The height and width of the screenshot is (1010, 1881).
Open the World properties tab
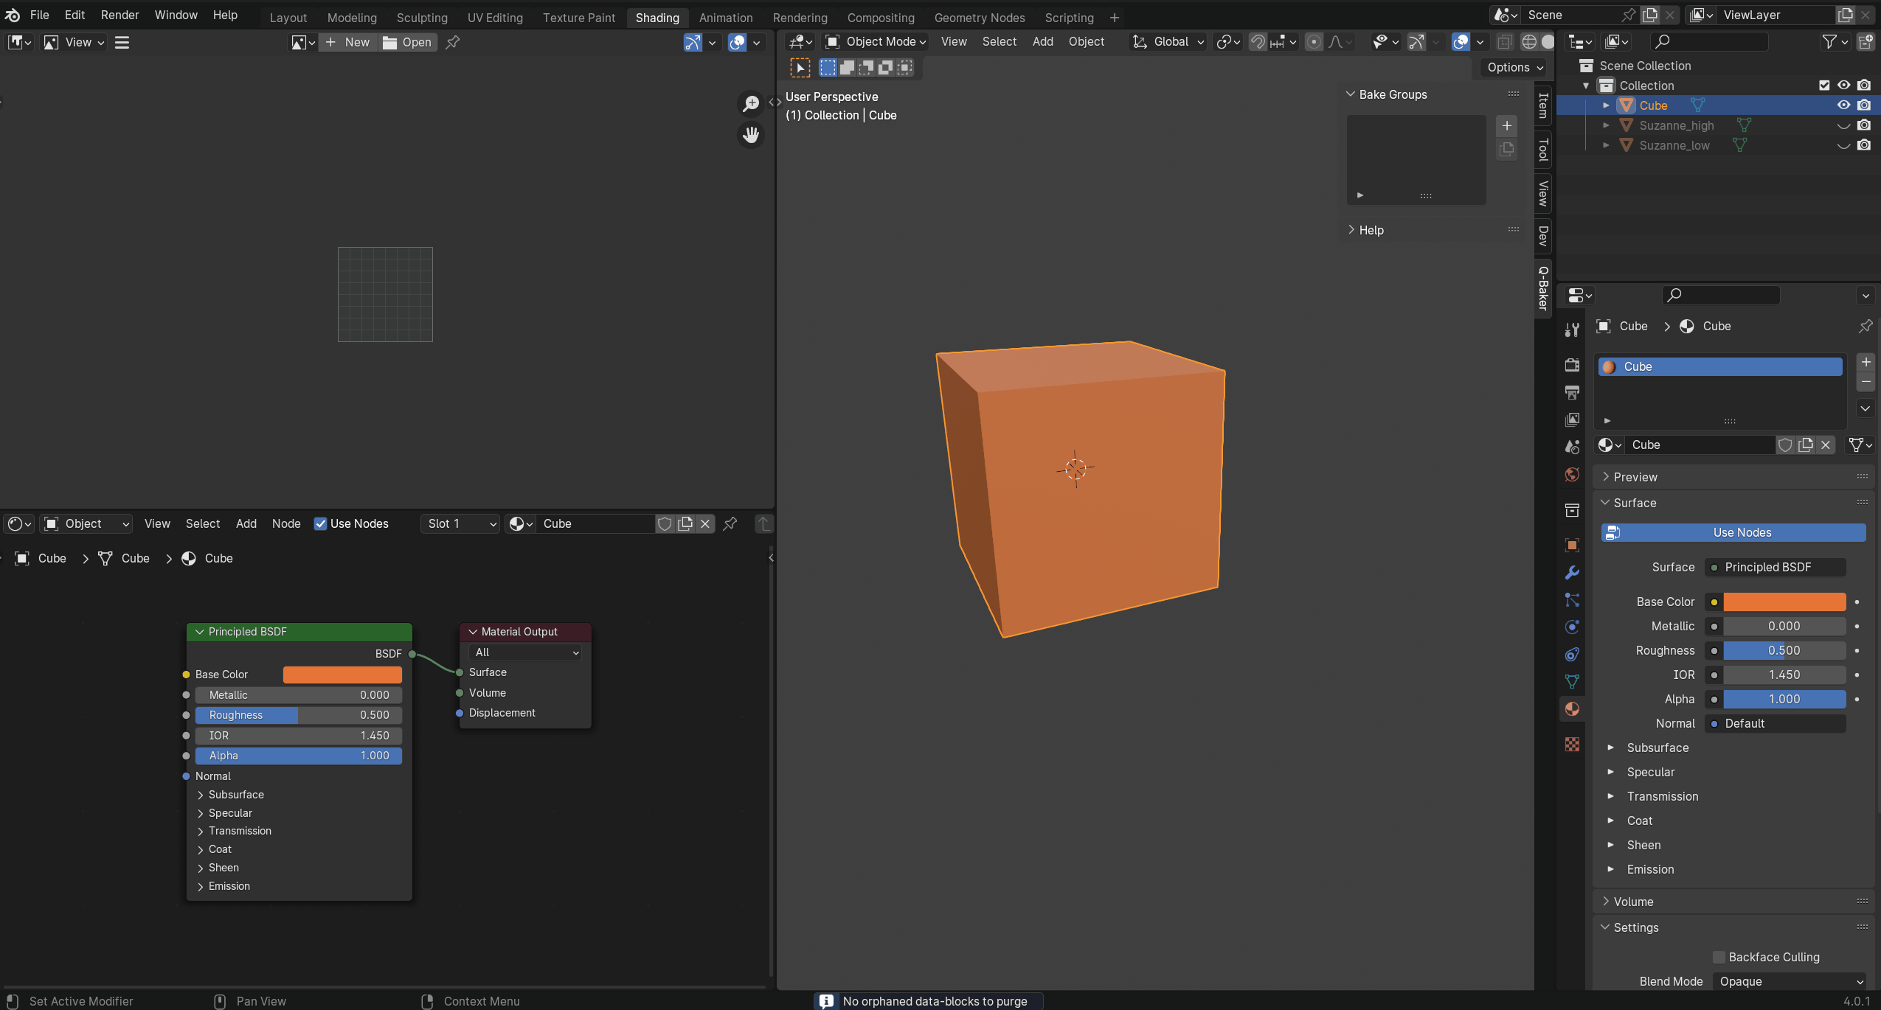coord(1572,475)
